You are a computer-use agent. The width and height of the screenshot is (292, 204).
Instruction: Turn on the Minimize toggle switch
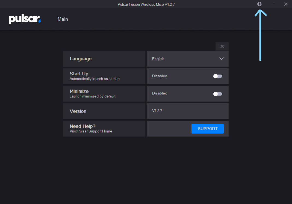point(218,94)
